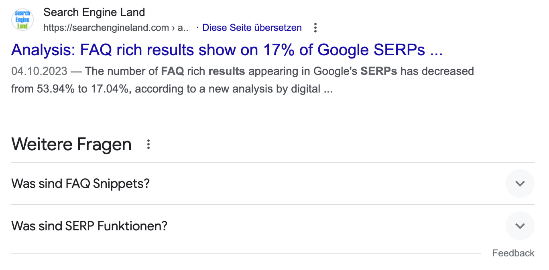Screen dimensions: 549x270
Task: Select the question text 'Was sind SERP Funktionen?'
Action: coord(89,226)
